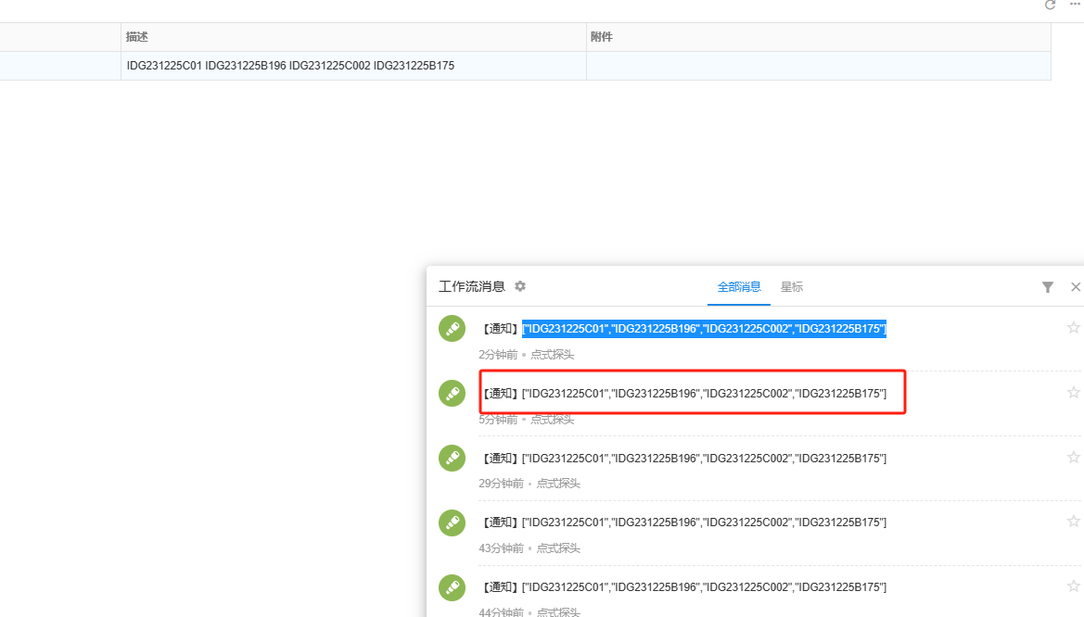Click the green icon of 2分钟前 message
Image resolution: width=1084 pixels, height=617 pixels.
(453, 329)
